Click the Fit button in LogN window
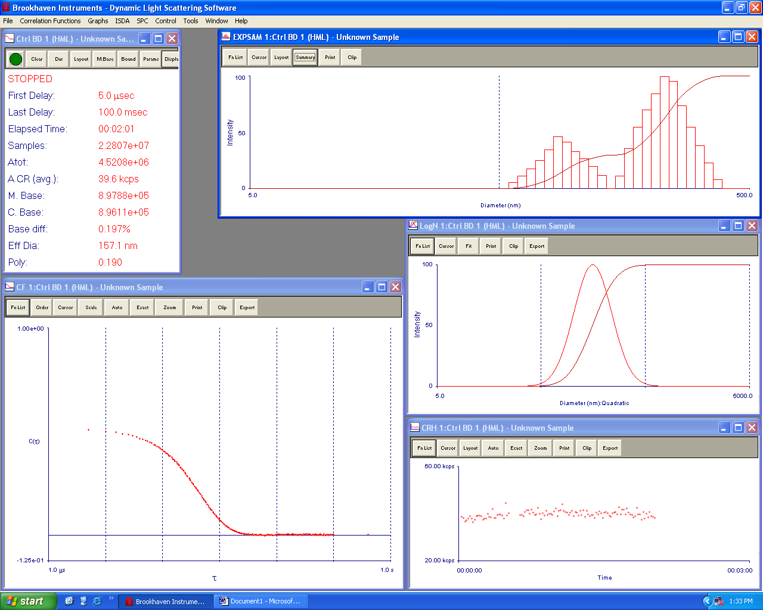 pyautogui.click(x=469, y=246)
